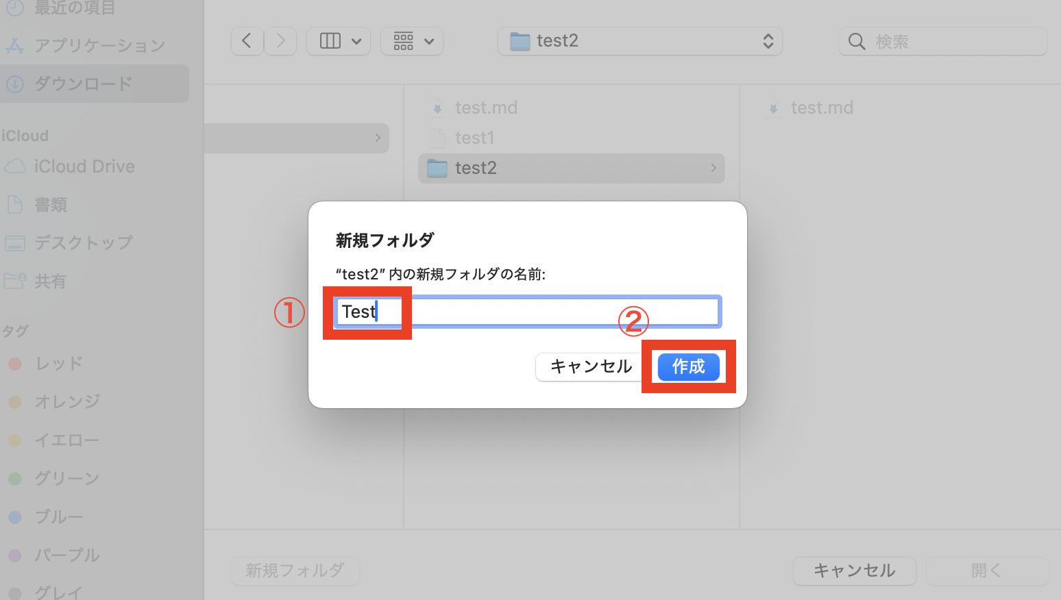
Task: Open the ダウンロード sidebar item
Action: pyautogui.click(x=82, y=83)
